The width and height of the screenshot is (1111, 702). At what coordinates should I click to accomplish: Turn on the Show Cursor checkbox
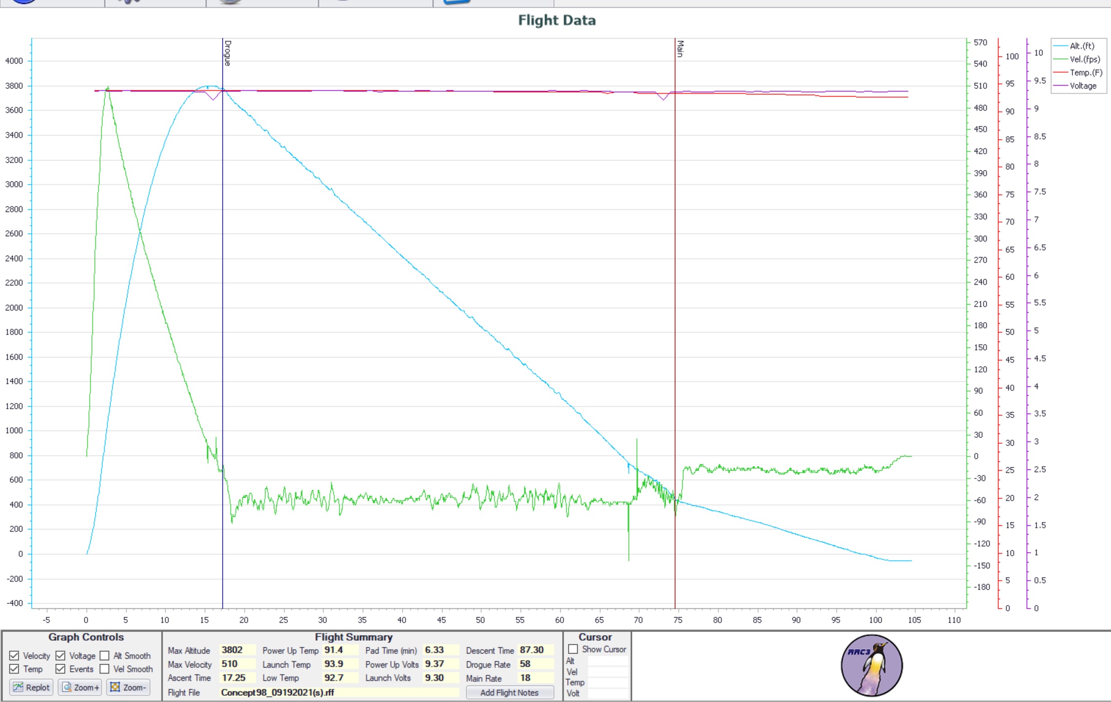pyautogui.click(x=573, y=649)
